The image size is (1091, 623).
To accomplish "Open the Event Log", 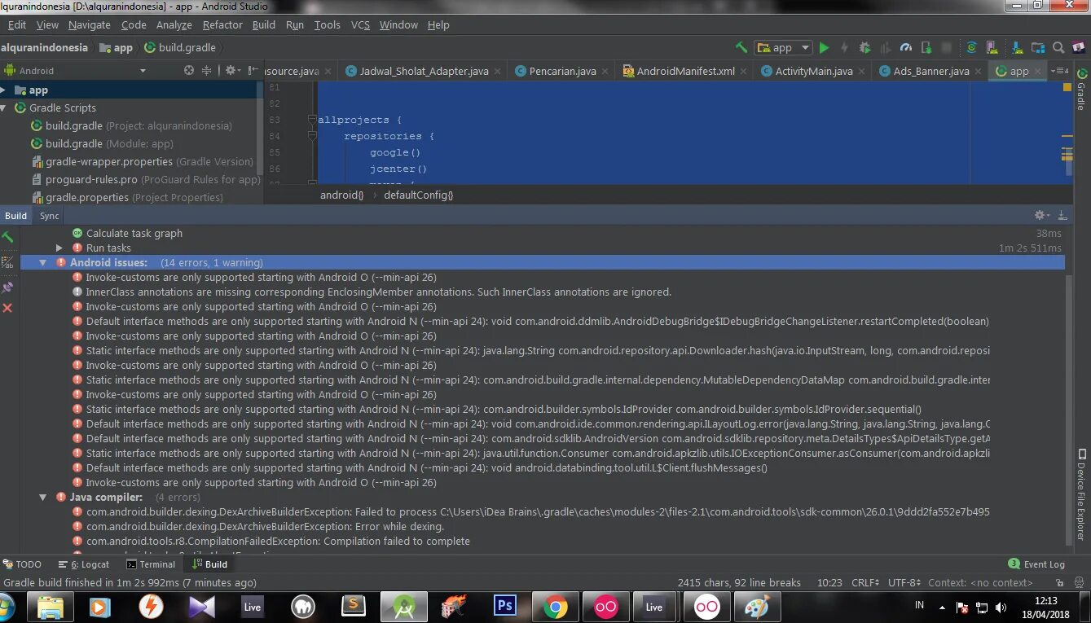I will [x=1036, y=564].
